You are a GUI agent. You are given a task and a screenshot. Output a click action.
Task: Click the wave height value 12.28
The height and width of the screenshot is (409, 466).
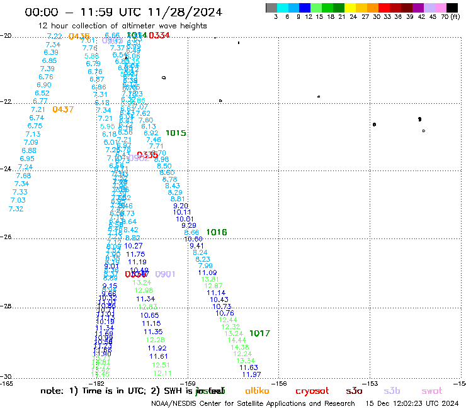(155, 340)
